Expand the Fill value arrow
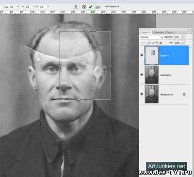This screenshot has height=177, width=194. (x=183, y=43)
